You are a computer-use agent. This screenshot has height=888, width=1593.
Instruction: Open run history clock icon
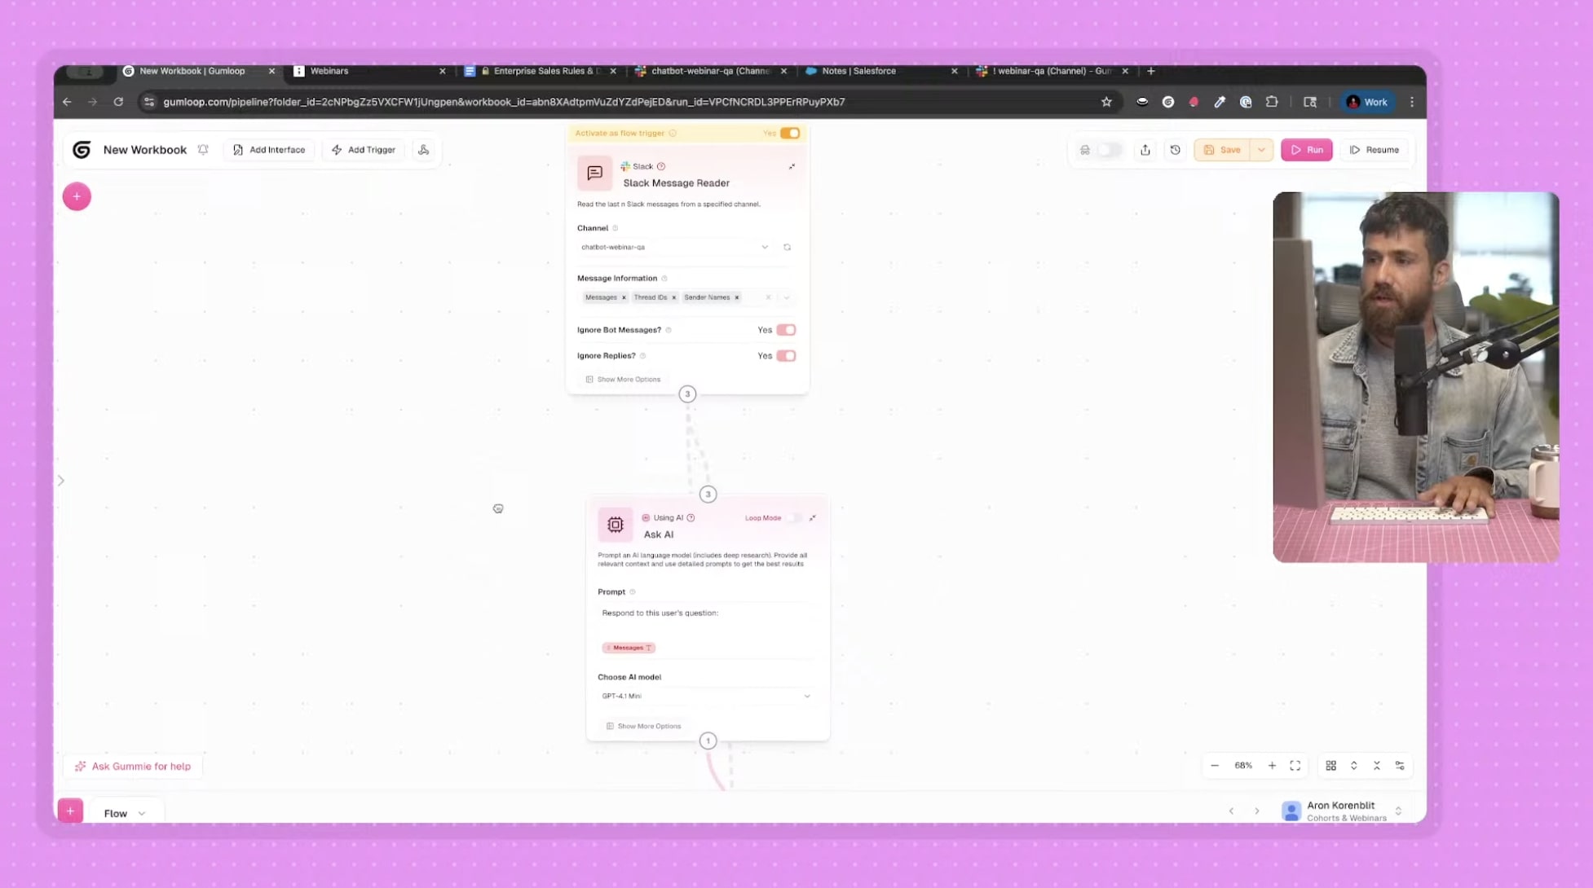[x=1175, y=150]
